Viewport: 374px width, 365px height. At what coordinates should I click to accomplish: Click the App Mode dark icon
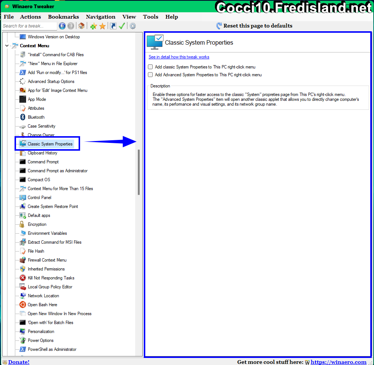pos(23,99)
